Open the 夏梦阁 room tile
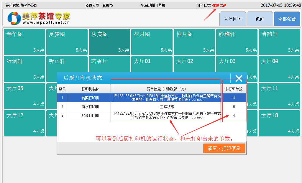Image resolution: width=302 pixels, height=183 pixels. click(67, 42)
